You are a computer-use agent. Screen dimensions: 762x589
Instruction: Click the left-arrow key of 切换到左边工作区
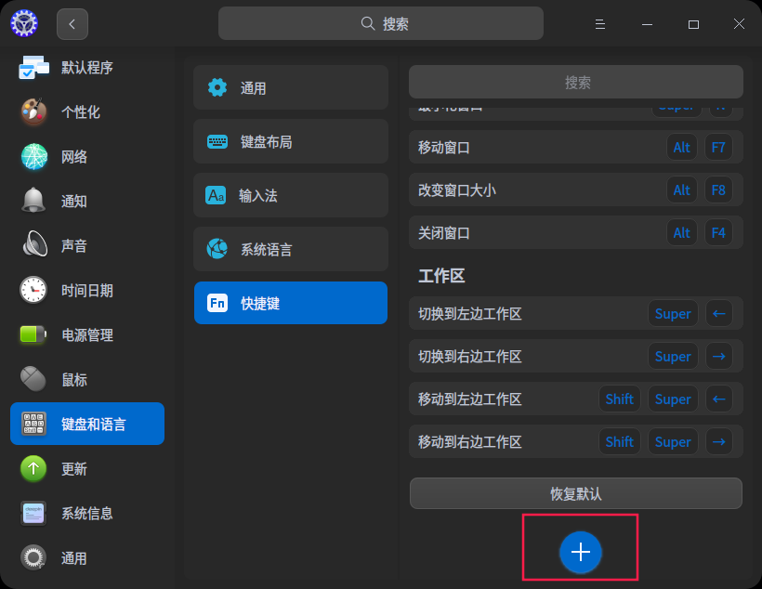coord(718,313)
